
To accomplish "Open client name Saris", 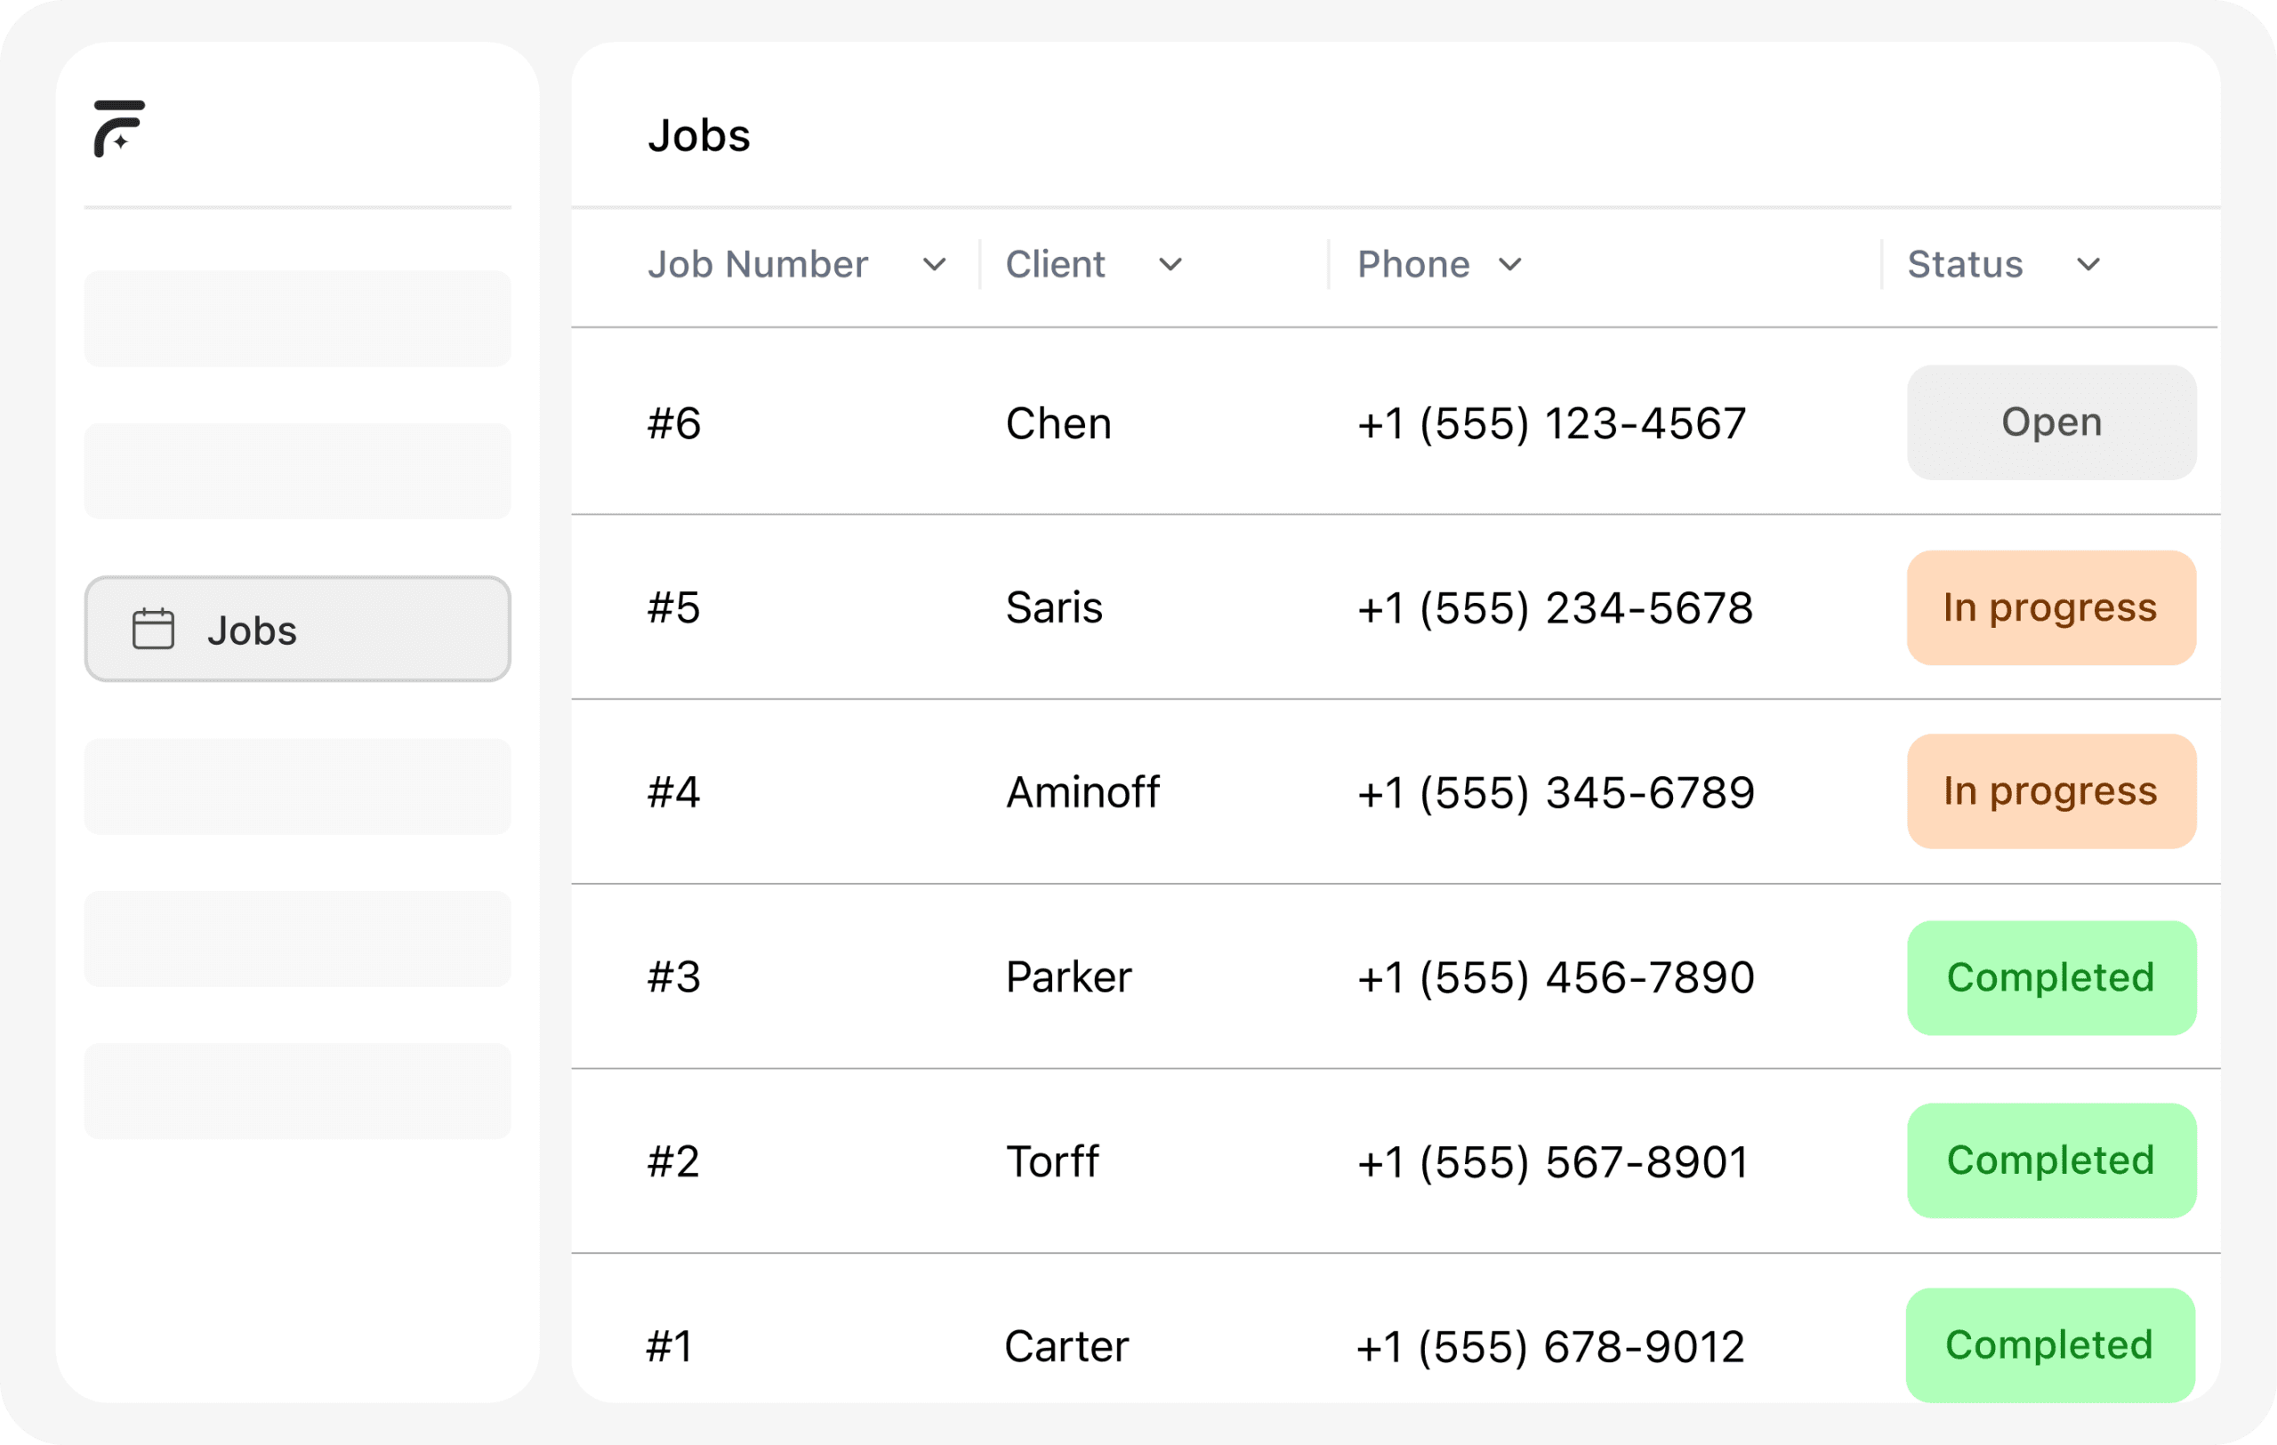I will click(x=1053, y=607).
